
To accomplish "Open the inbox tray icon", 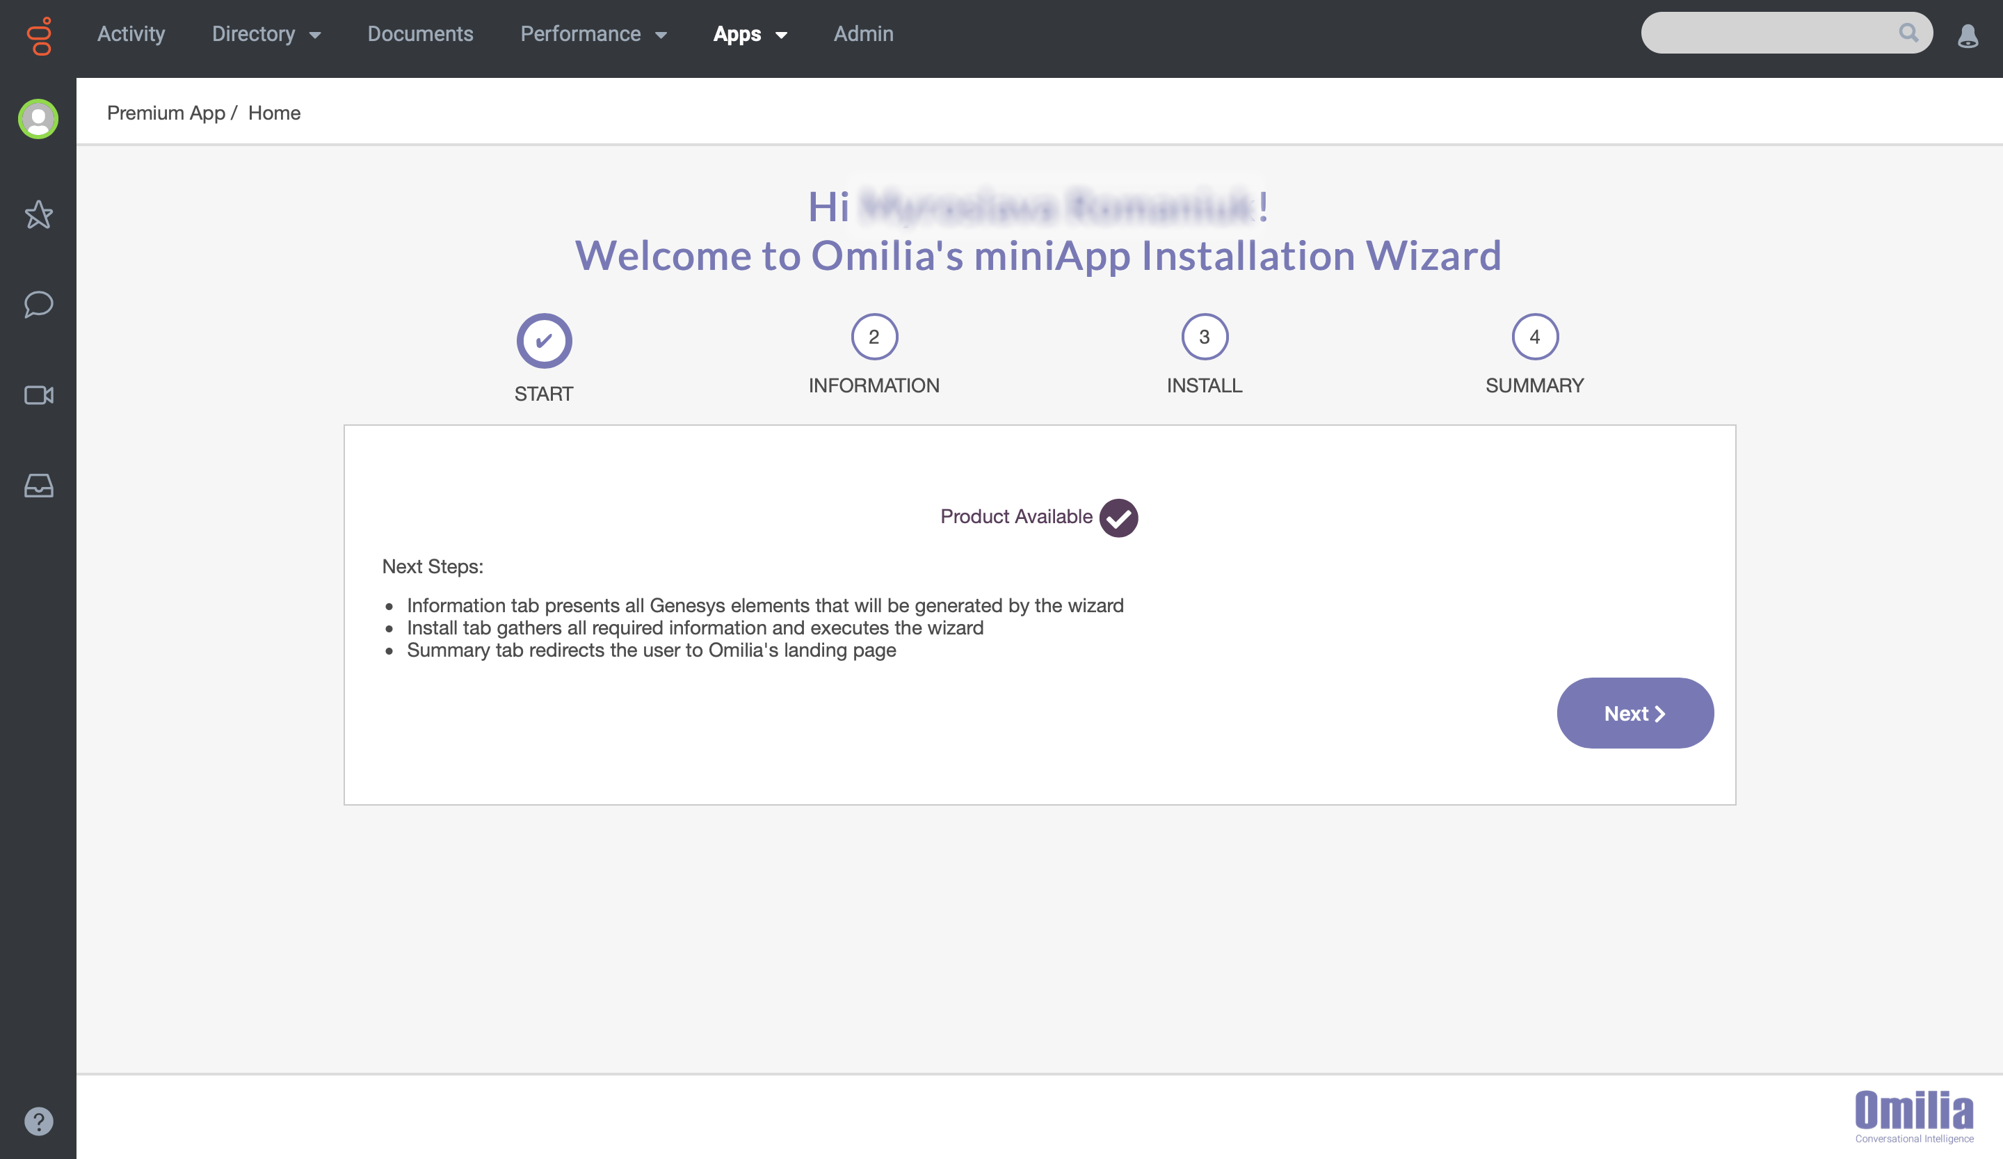I will point(38,486).
